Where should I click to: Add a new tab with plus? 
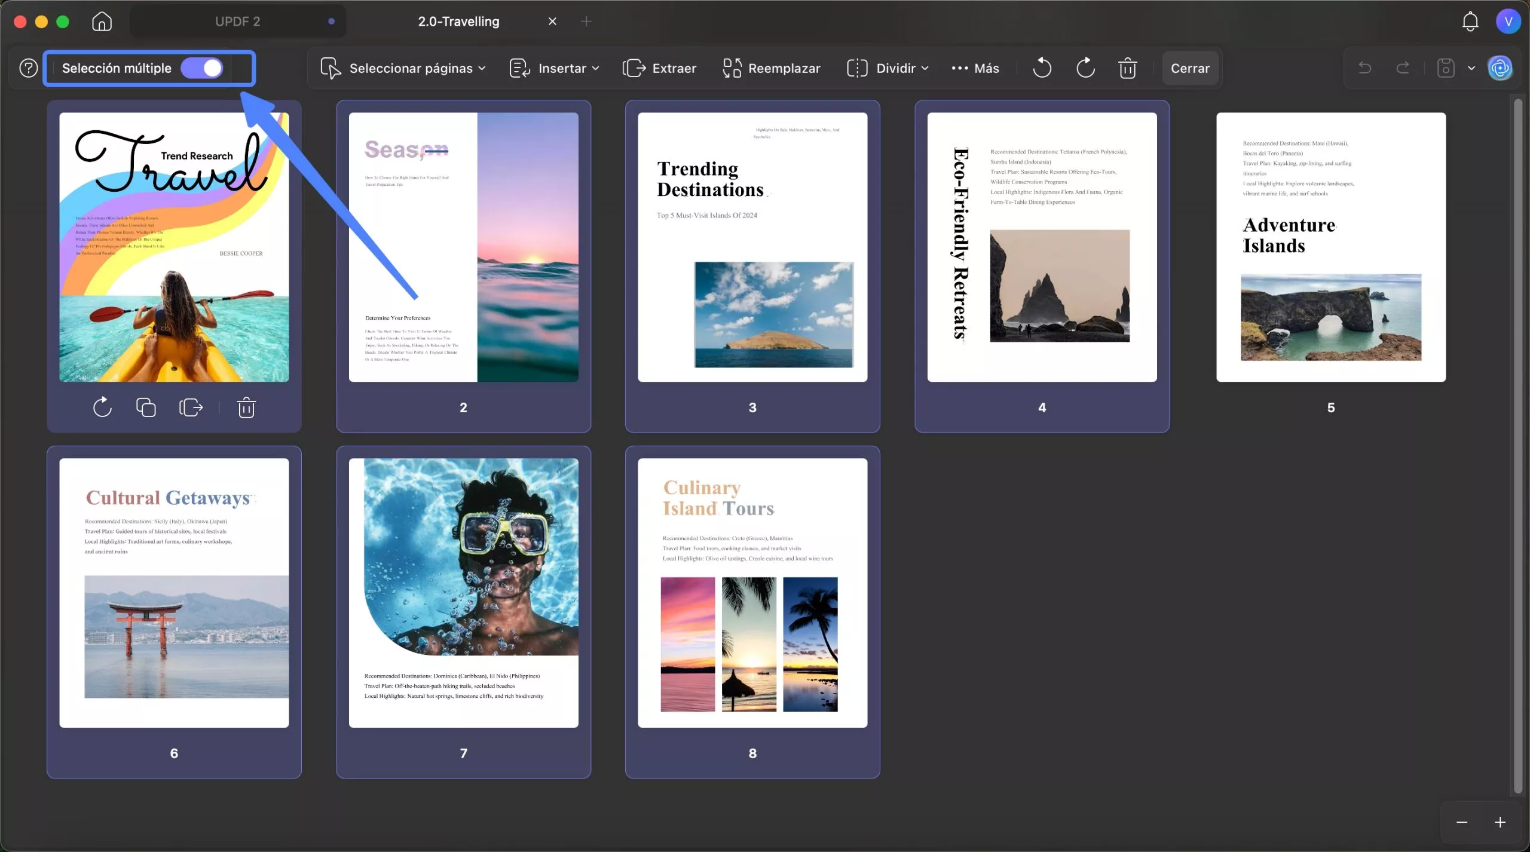coord(586,22)
